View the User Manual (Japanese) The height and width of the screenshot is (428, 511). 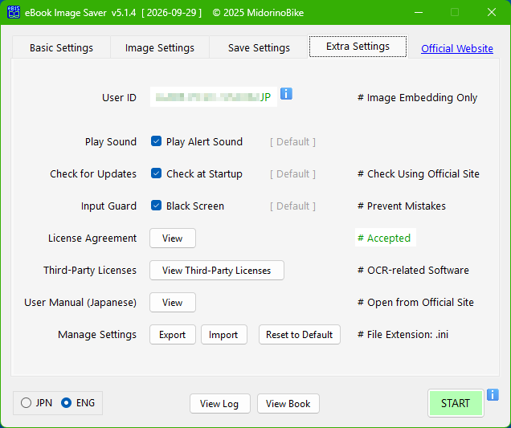[173, 302]
